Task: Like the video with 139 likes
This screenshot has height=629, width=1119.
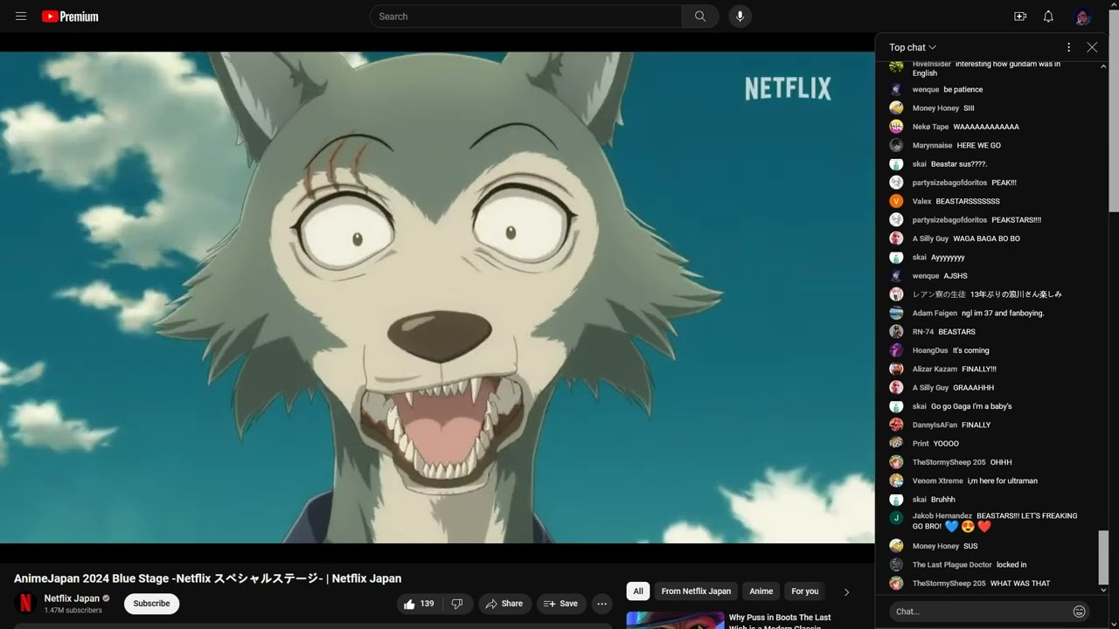Action: click(420, 604)
